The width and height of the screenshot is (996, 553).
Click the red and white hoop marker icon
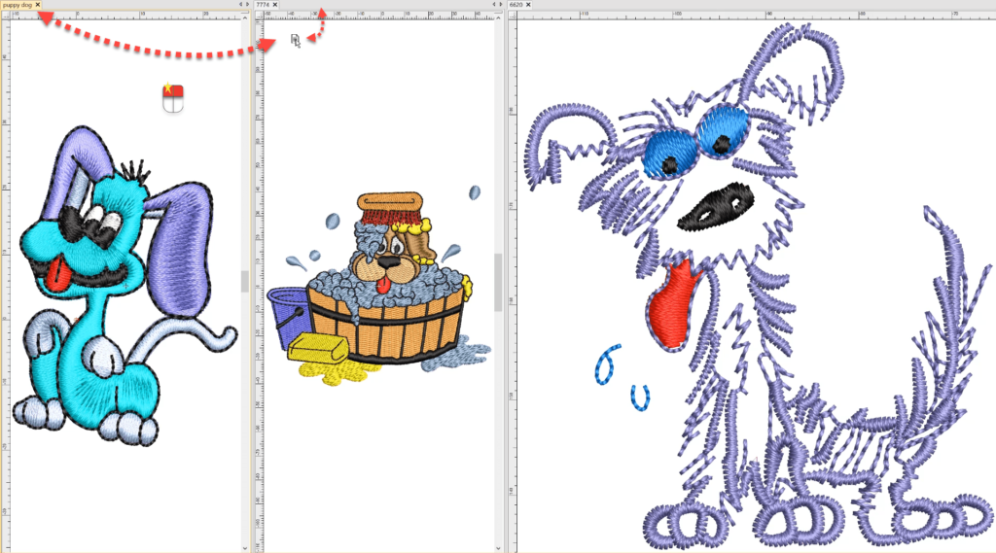172,97
